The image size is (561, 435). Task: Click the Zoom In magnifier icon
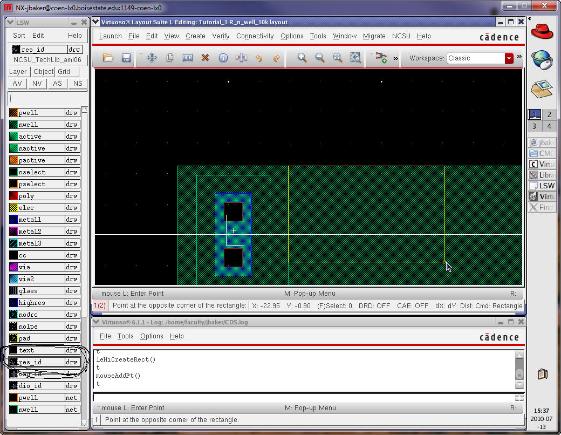[x=302, y=58]
